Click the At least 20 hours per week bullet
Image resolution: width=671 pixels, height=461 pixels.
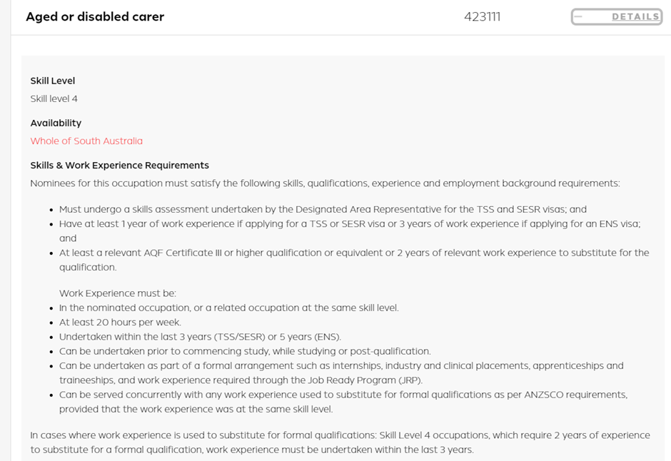120,323
